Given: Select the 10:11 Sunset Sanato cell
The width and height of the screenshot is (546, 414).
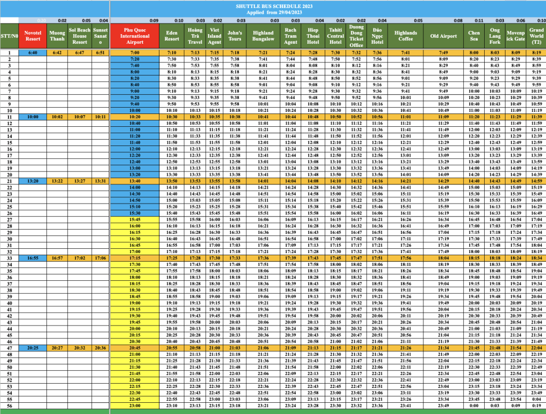Looking at the screenshot, I should [x=100, y=117].
